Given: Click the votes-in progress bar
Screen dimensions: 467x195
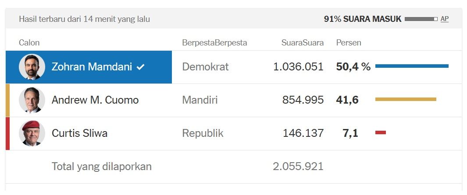Looking at the screenshot, I should (421, 19).
